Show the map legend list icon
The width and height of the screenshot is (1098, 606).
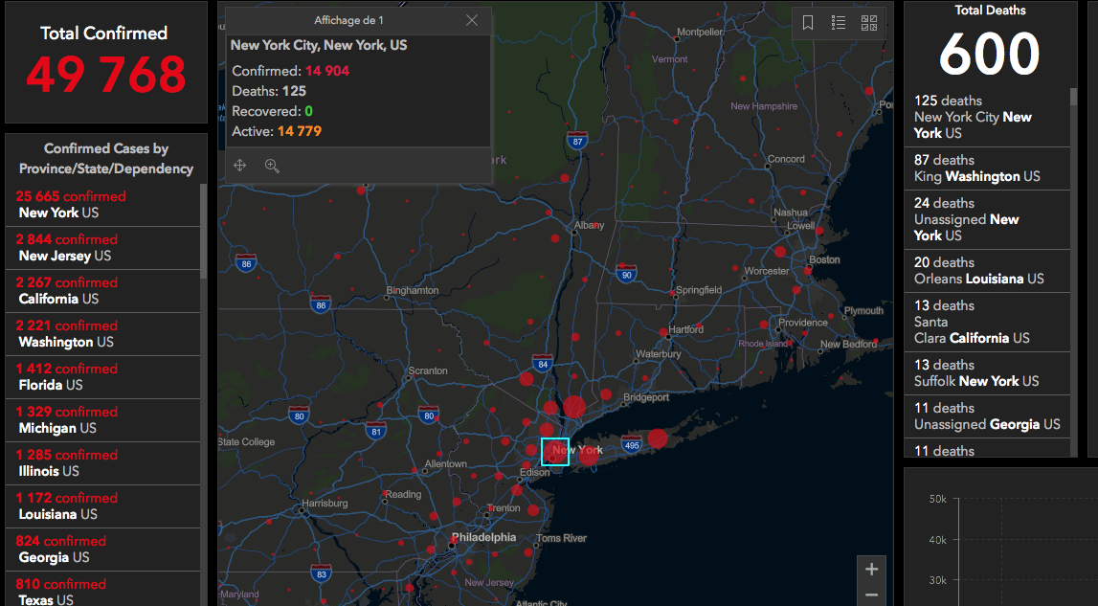point(839,23)
